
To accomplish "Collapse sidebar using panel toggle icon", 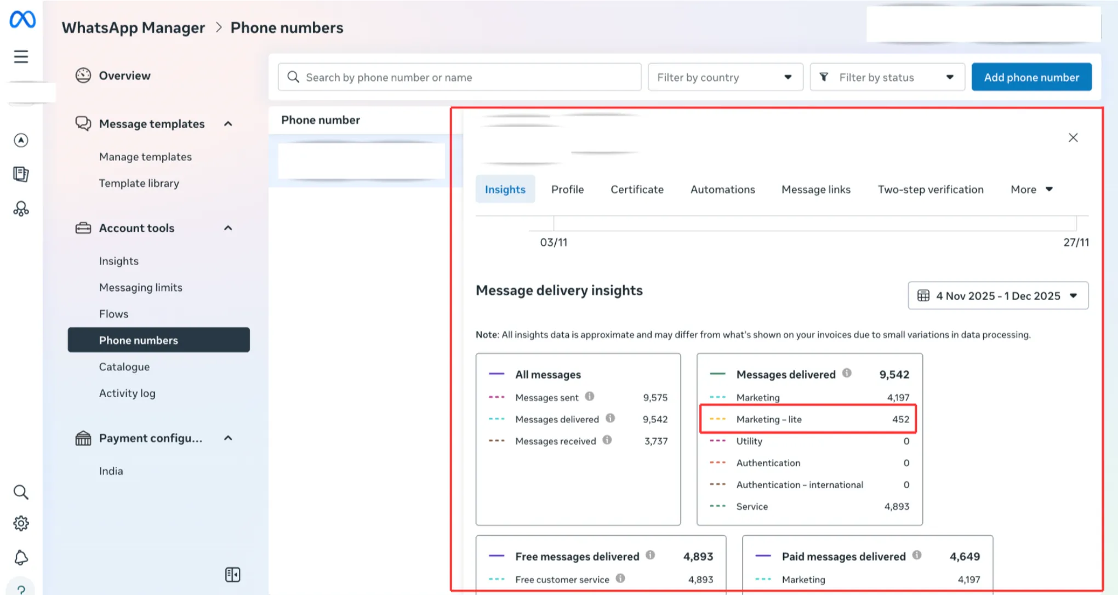I will (x=232, y=574).
